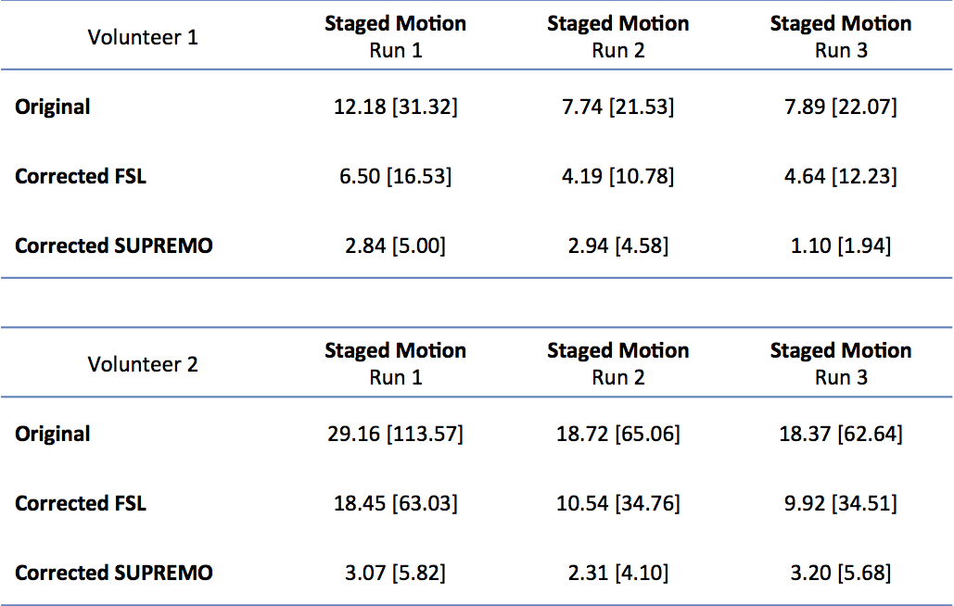
Task: Click the 18.72 [65.06] value
Action: [x=618, y=434]
